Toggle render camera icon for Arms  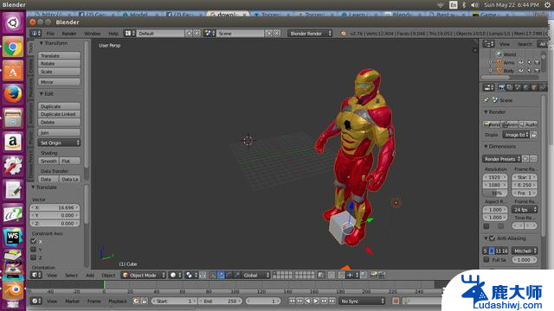[x=537, y=62]
